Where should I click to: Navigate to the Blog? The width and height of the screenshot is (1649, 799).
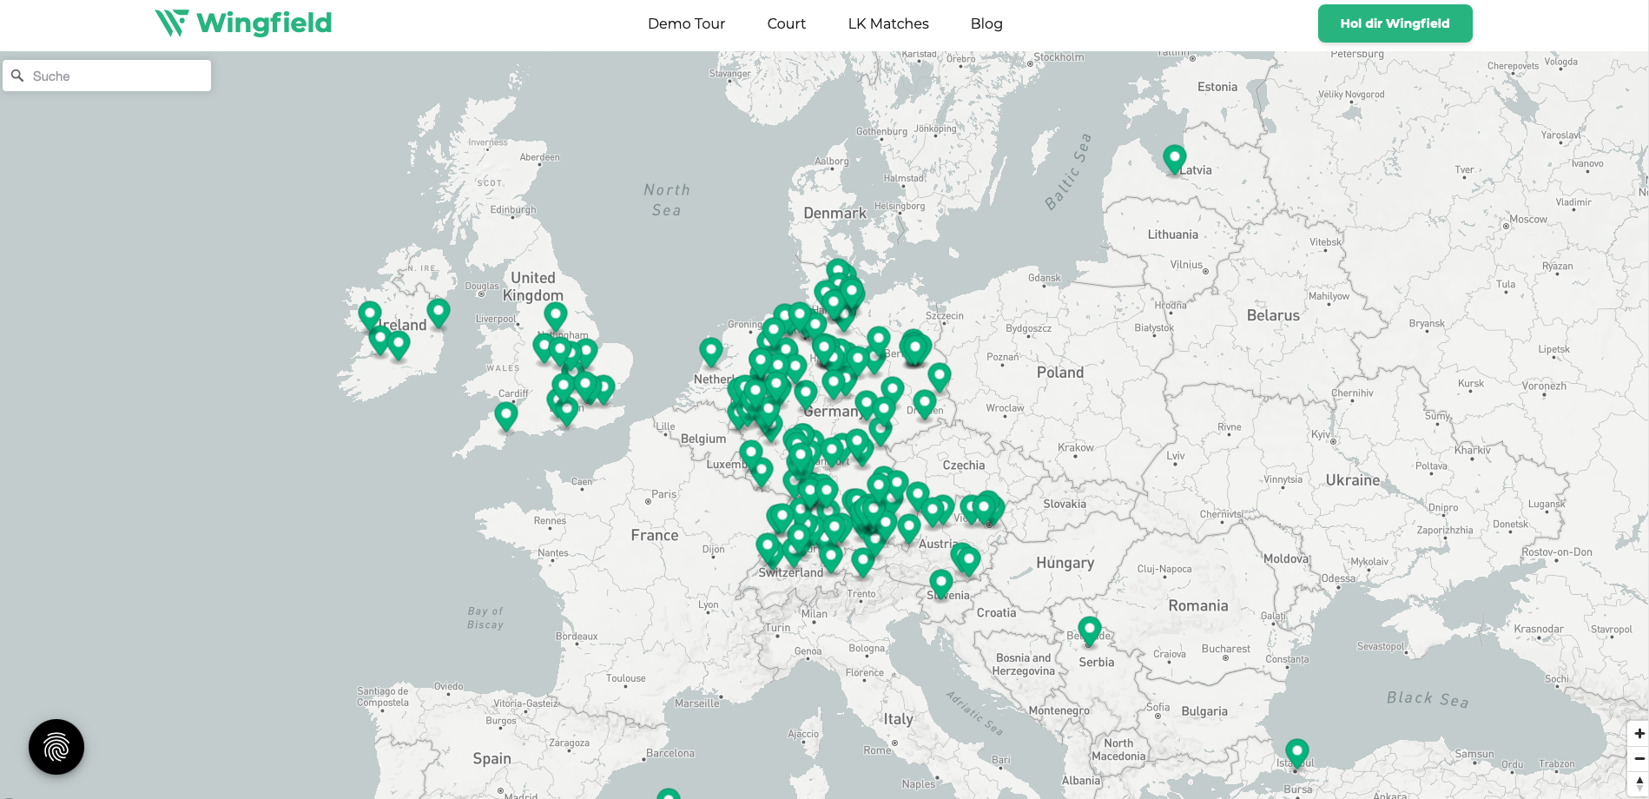click(986, 23)
